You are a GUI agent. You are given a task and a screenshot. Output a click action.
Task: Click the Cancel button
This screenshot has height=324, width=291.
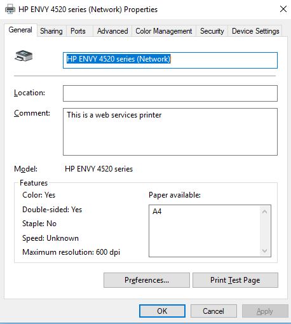pos(213,311)
